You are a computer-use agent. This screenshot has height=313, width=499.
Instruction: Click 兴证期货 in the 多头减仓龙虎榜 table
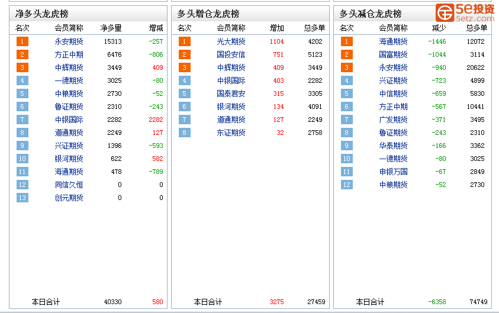394,81
